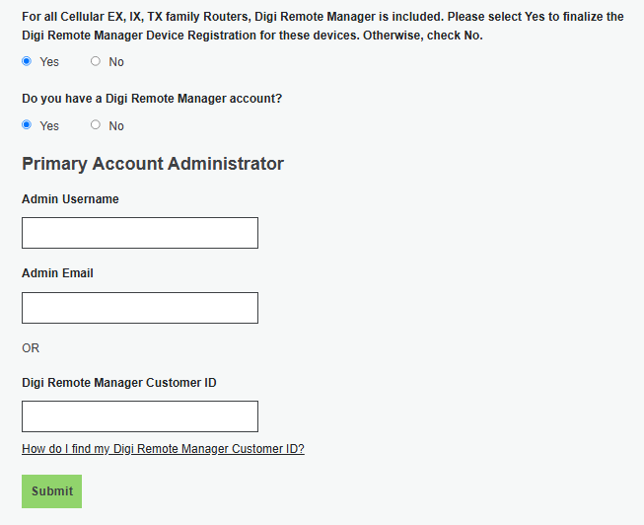
Task: Click the Digi Remote Manager Customer ID box
Action: (140, 416)
